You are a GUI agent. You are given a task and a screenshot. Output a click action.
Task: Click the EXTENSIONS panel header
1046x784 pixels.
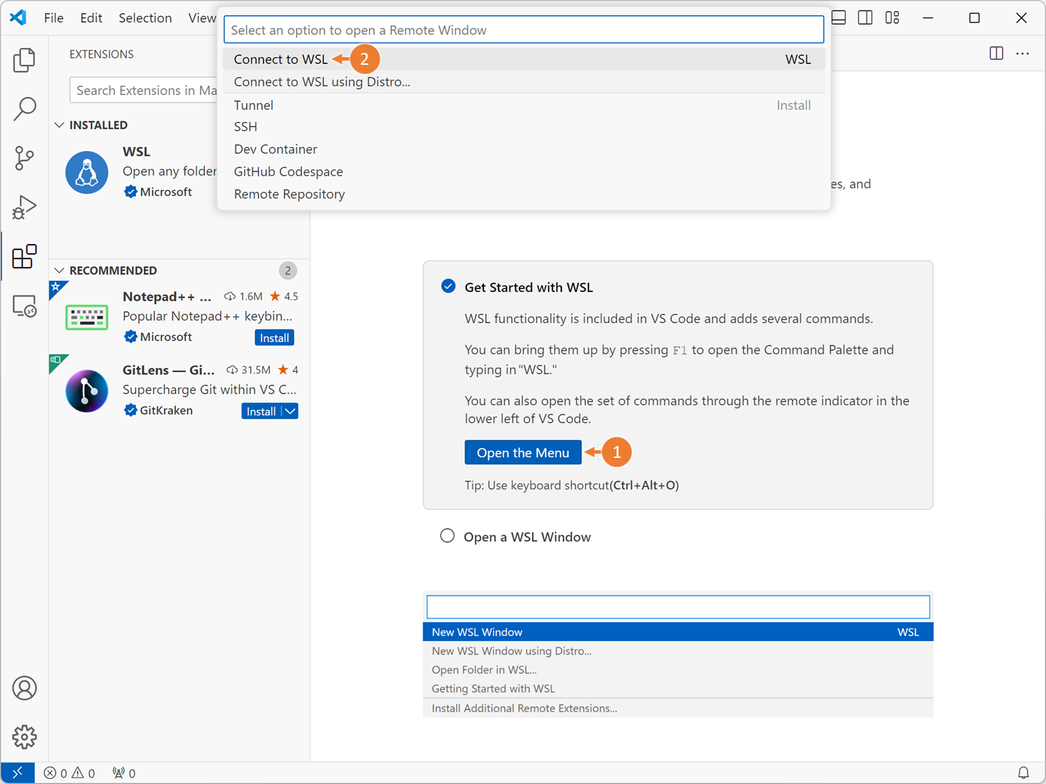102,54
